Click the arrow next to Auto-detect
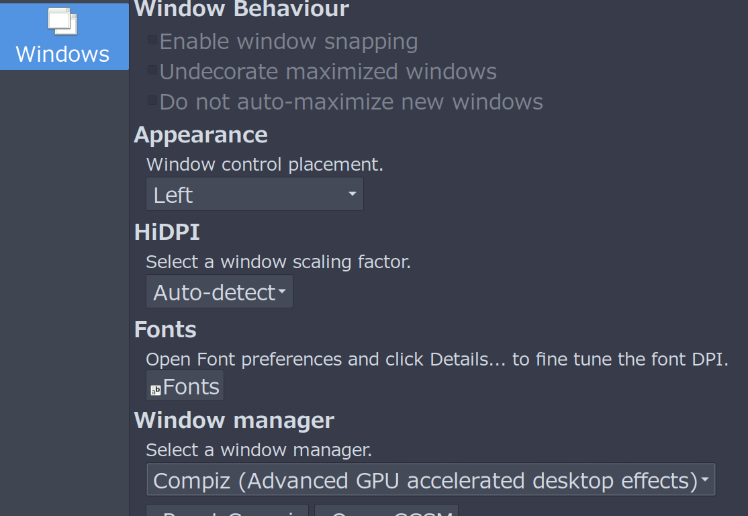 282,291
